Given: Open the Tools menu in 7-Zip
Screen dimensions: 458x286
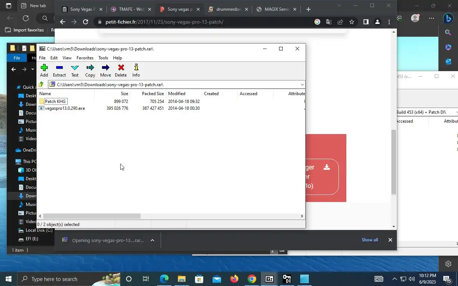Looking at the screenshot, I should (x=103, y=58).
